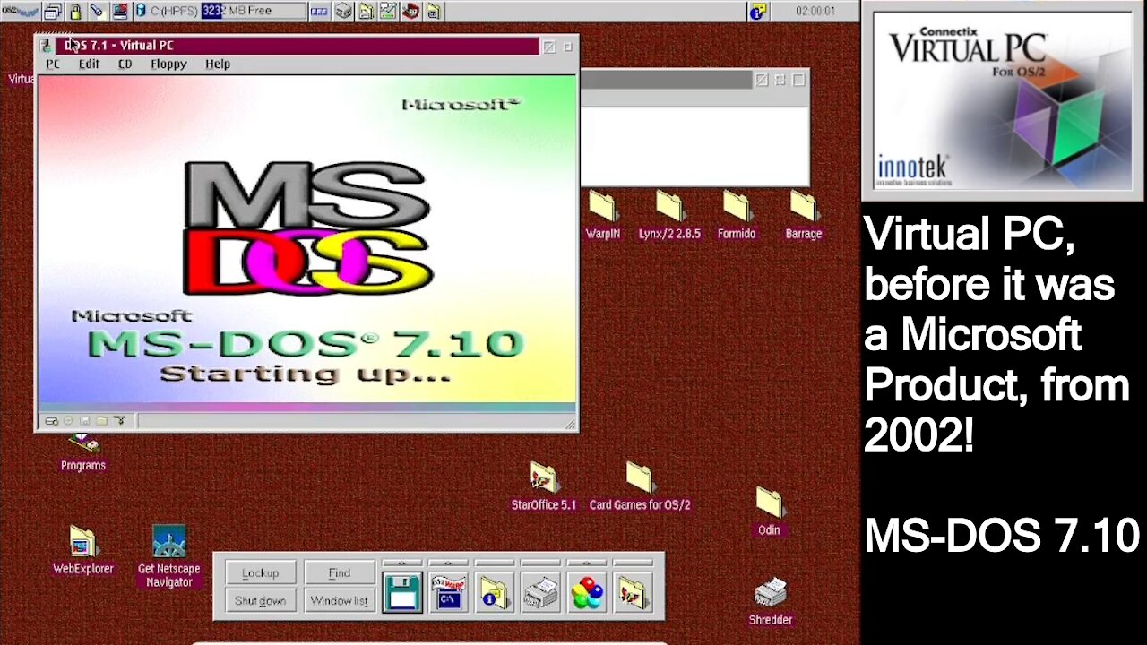
Task: Open the printer icon on the LaunchPad
Action: pyautogui.click(x=540, y=592)
